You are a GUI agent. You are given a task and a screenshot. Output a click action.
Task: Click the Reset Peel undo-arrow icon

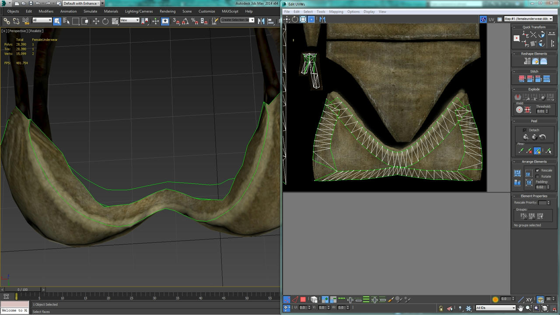click(542, 137)
